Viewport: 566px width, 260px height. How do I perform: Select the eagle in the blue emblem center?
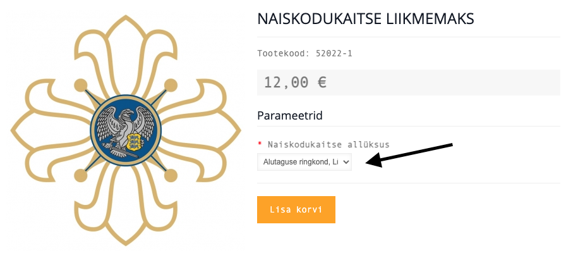click(124, 131)
